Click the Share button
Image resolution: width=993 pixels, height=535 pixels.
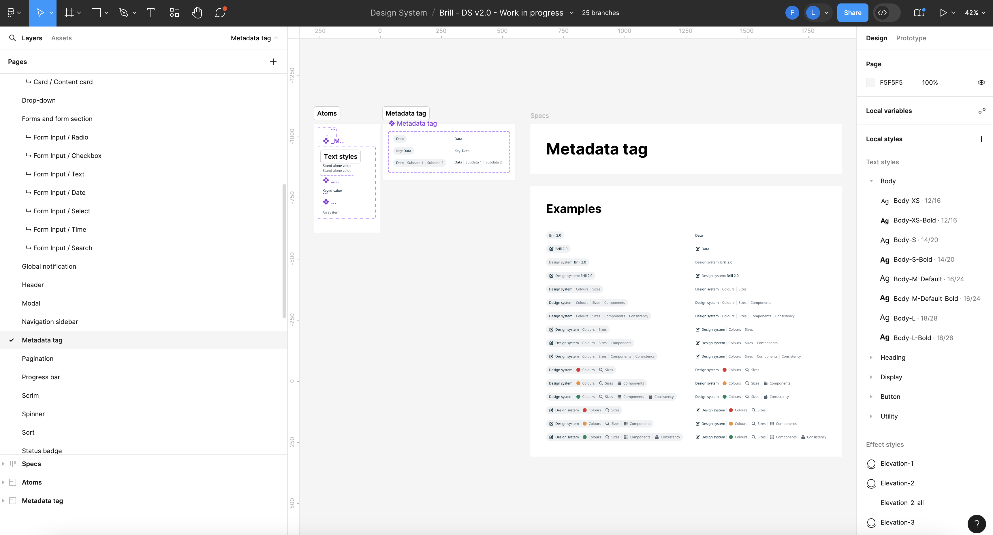coord(852,12)
